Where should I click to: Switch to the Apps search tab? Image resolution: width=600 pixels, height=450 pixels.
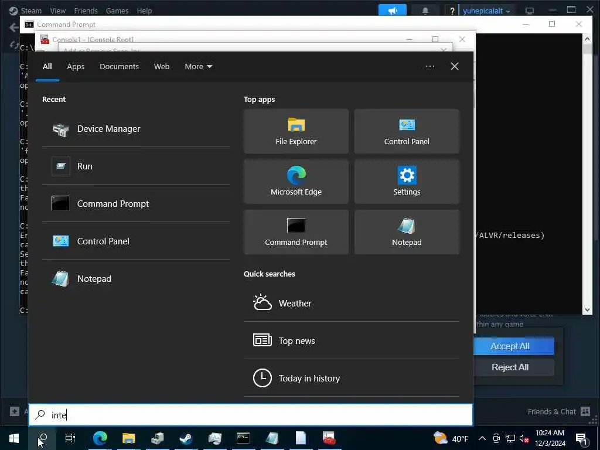[76, 67]
